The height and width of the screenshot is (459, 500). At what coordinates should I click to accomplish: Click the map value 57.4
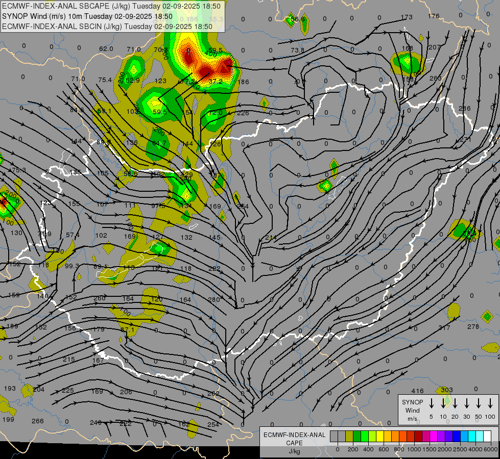point(73,235)
